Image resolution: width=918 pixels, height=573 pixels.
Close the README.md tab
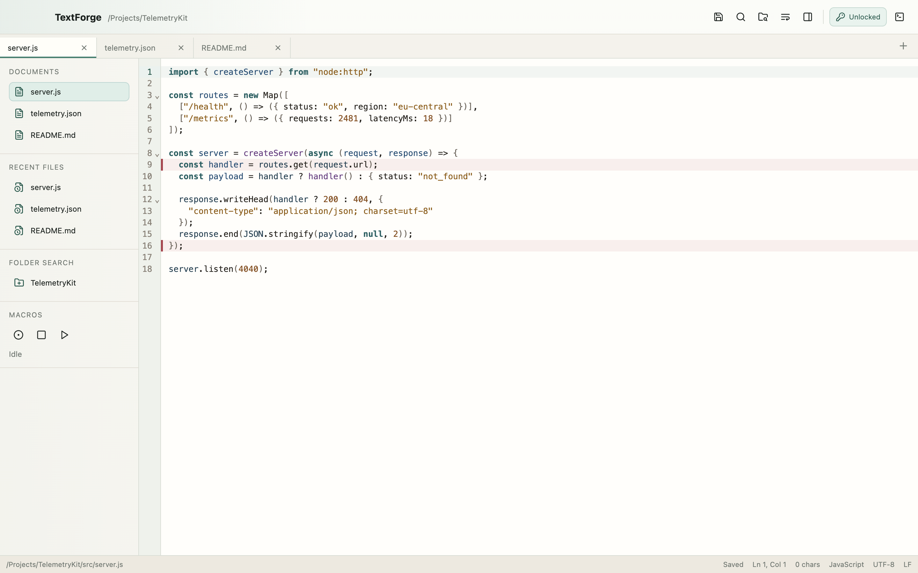click(x=278, y=48)
